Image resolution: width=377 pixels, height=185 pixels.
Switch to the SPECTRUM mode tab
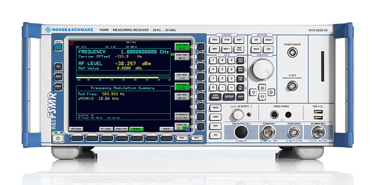point(76,129)
